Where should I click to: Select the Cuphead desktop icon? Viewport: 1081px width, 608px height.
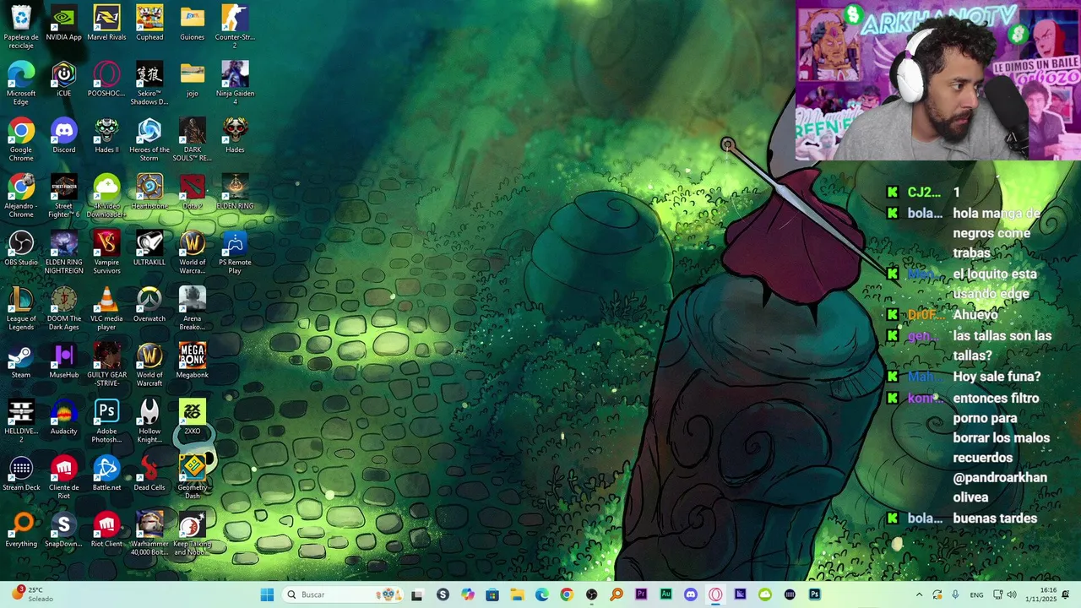(149, 23)
